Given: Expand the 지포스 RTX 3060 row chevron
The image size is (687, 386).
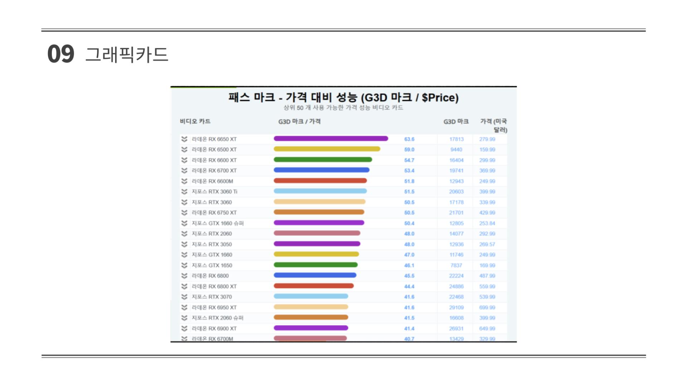Looking at the screenshot, I should (x=184, y=202).
